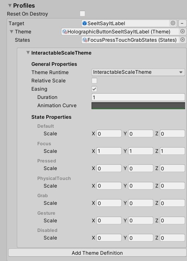Viewport: 187px width, 261px height.
Task: Click the Add Theme Definition button
Action: (97, 253)
